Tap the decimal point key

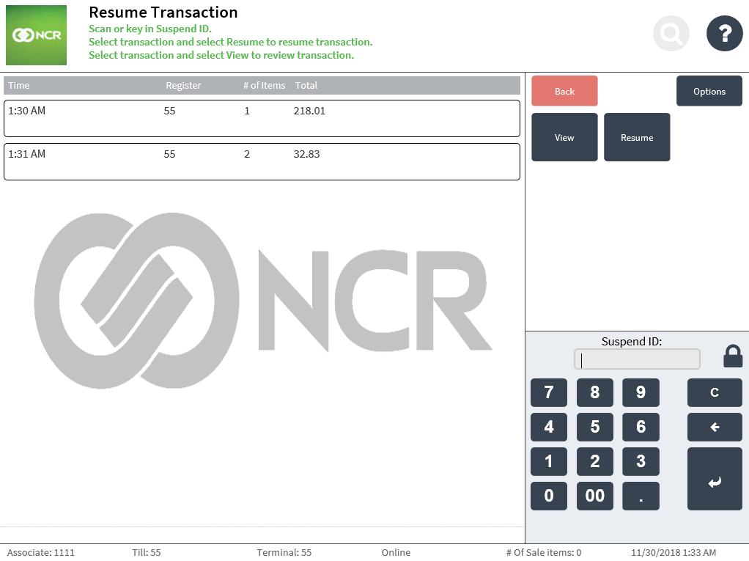641,496
